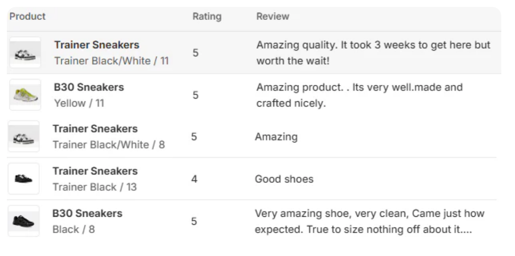This screenshot has width=515, height=256.
Task: Click the black/white Trainer Sneakers size 11 thumbnail
Action: (x=25, y=53)
